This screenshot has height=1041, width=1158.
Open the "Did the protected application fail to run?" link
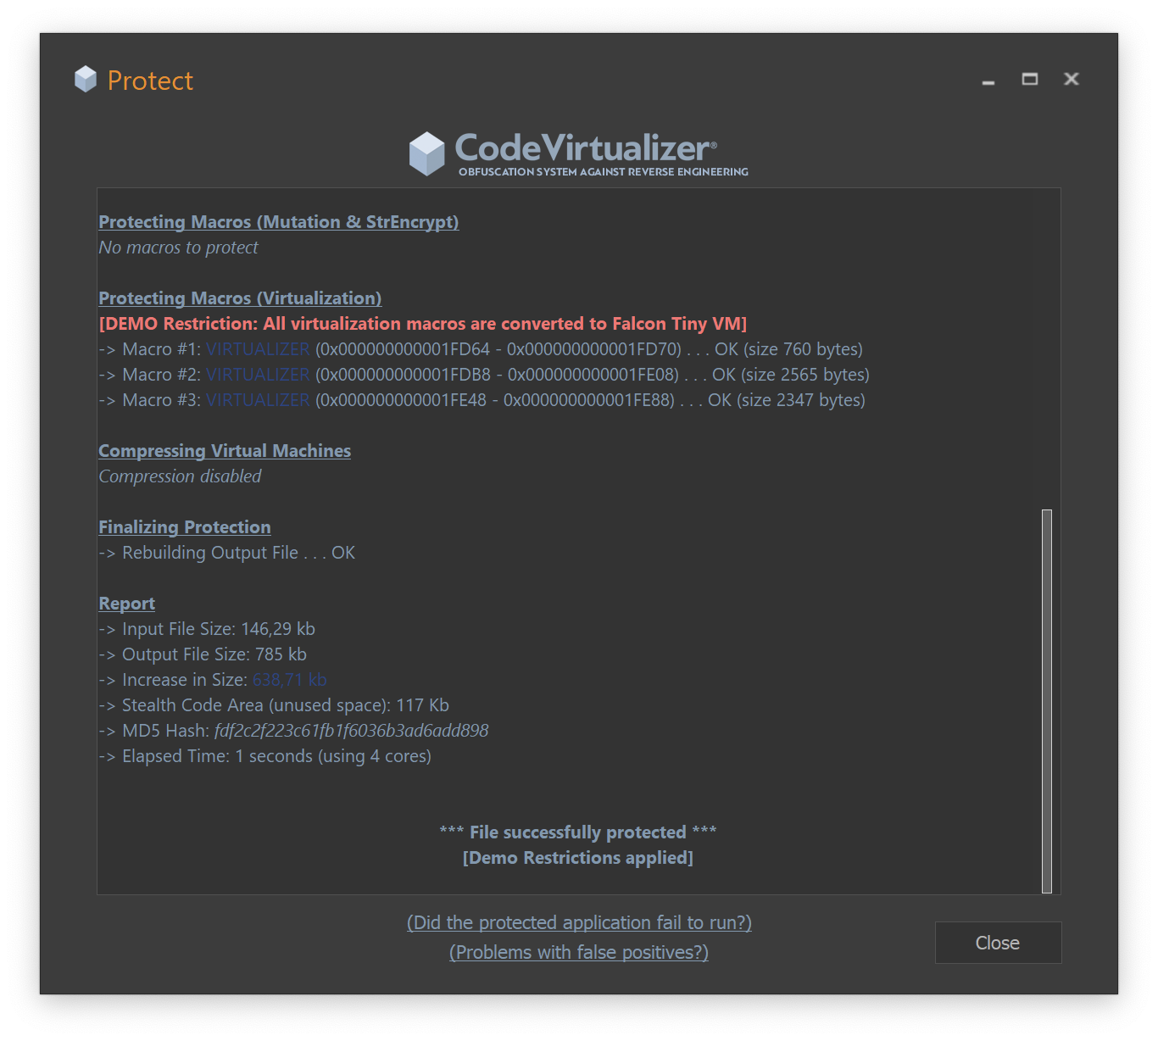(579, 922)
